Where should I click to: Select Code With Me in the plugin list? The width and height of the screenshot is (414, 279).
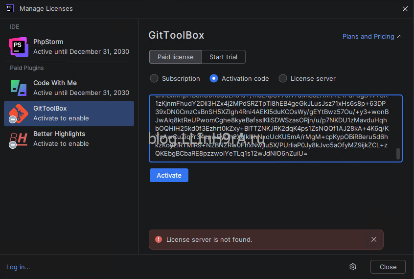click(x=69, y=88)
